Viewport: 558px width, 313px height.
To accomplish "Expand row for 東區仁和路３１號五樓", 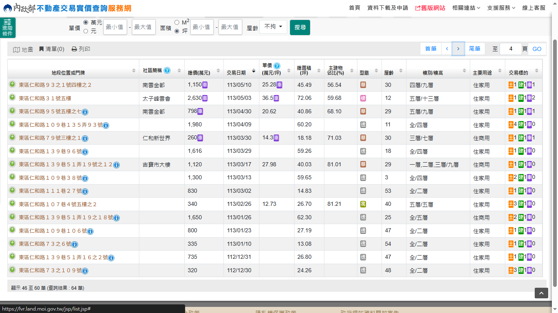I will 12,98.
